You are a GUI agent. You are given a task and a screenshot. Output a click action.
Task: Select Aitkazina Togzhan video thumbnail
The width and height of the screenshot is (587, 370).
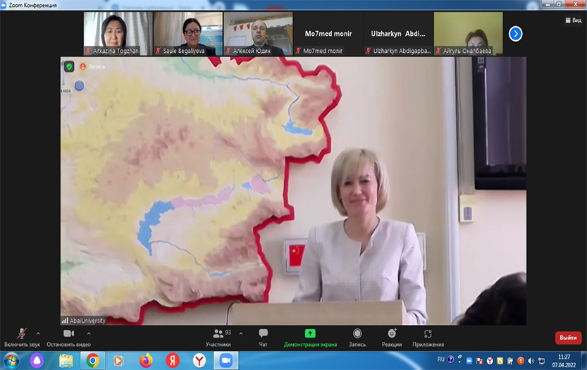coord(116,33)
